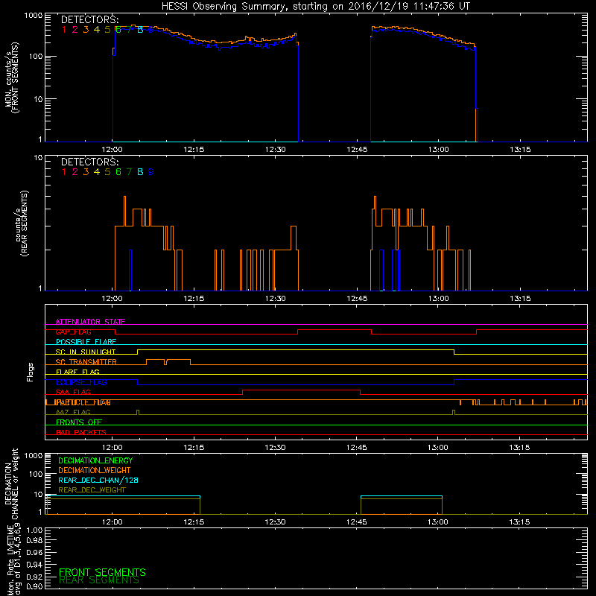Click the 12:00 tick under front segments plot
This screenshot has width=596, height=596.
click(x=112, y=150)
